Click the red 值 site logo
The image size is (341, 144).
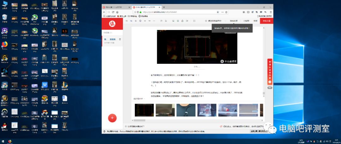(112, 24)
